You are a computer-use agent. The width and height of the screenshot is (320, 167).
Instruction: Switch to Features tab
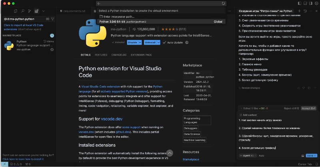click(101, 55)
